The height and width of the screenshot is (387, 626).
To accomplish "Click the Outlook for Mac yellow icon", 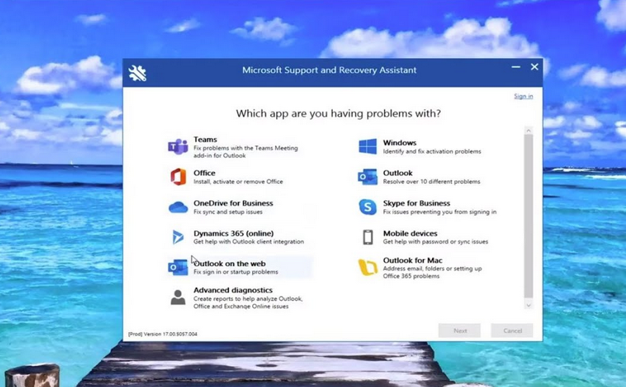I will 368,268.
